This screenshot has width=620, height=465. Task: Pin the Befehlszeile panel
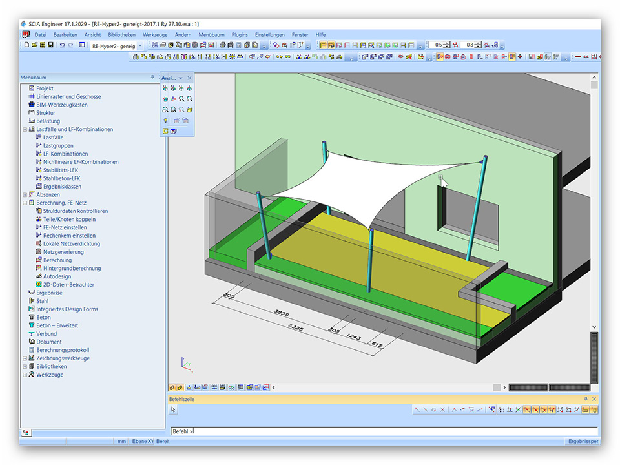click(x=586, y=399)
